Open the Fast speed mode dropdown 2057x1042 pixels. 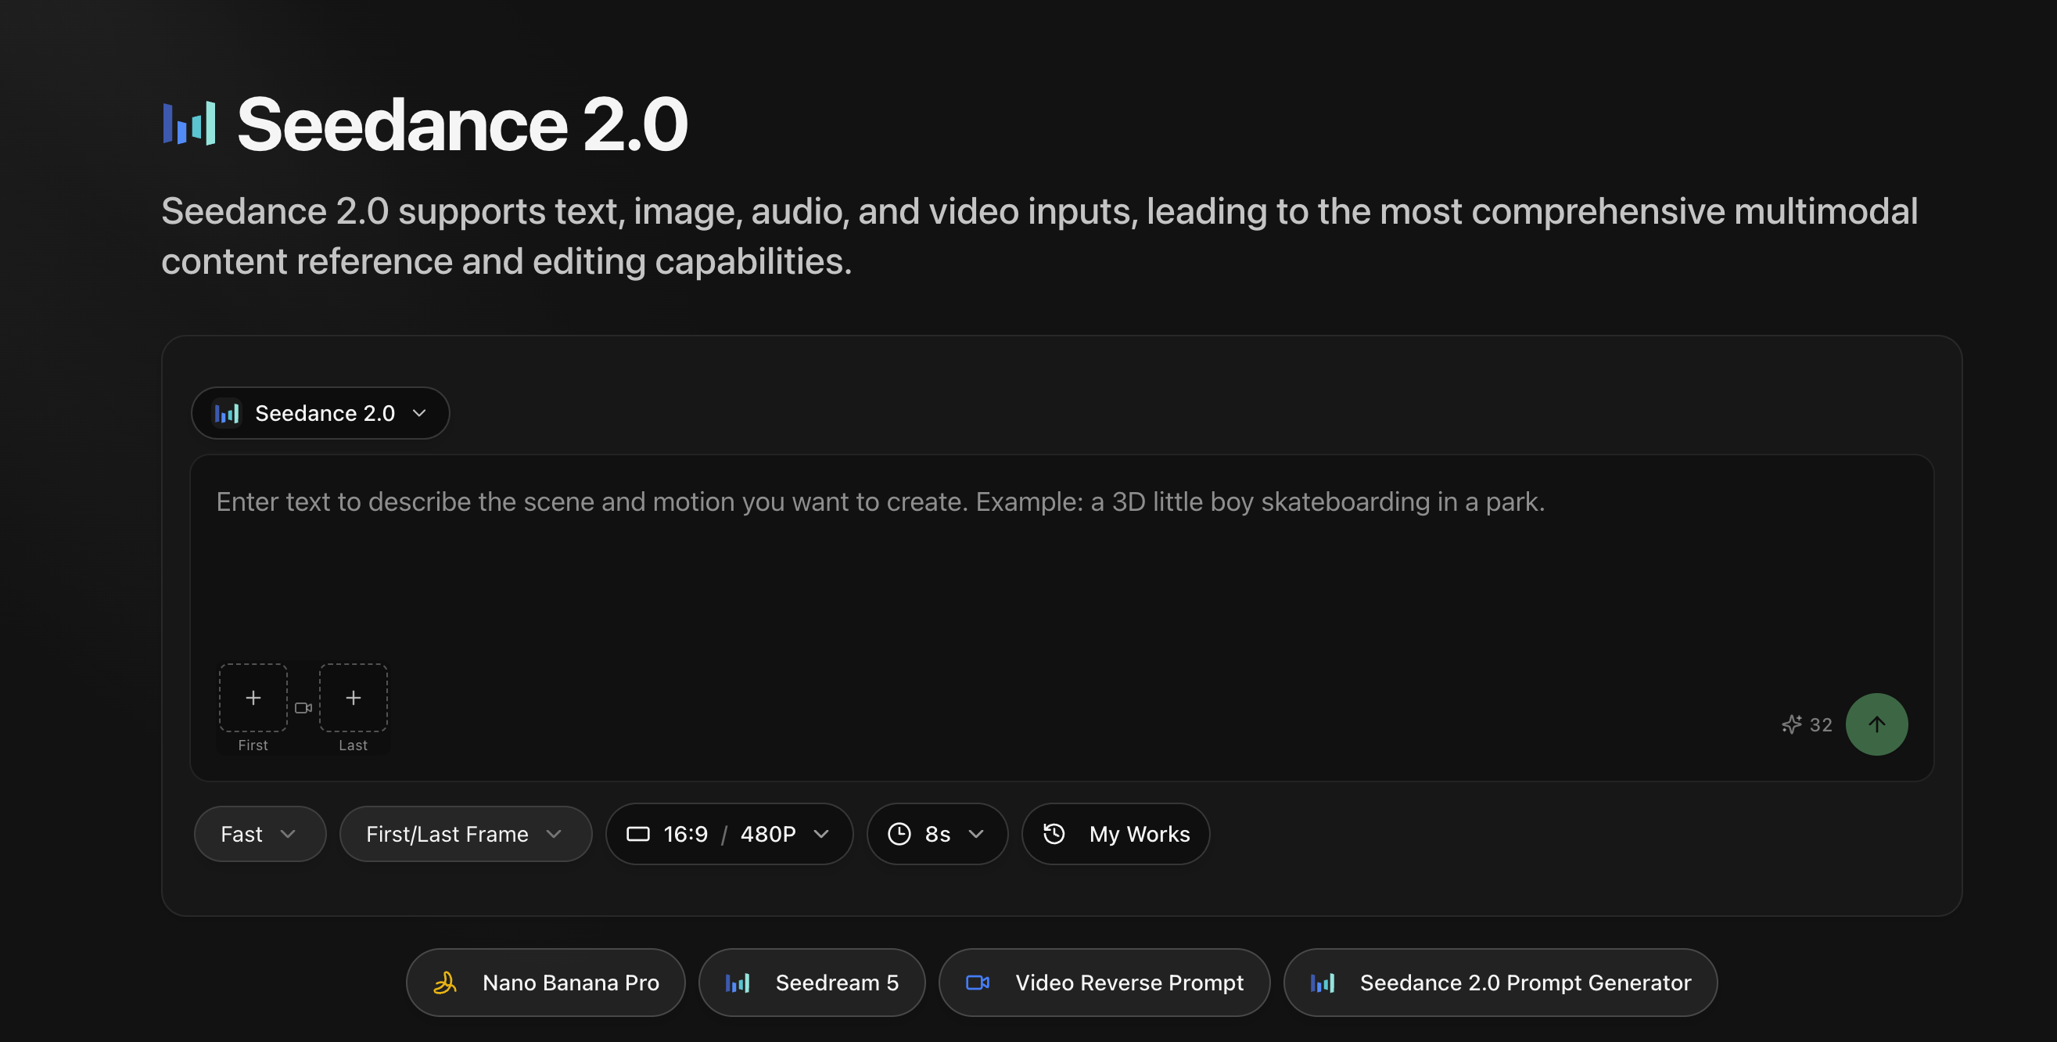pos(260,834)
